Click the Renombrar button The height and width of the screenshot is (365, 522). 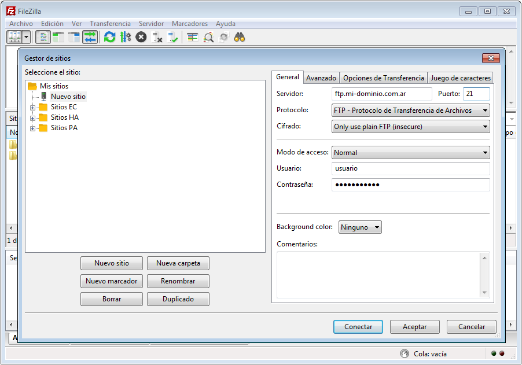178,281
